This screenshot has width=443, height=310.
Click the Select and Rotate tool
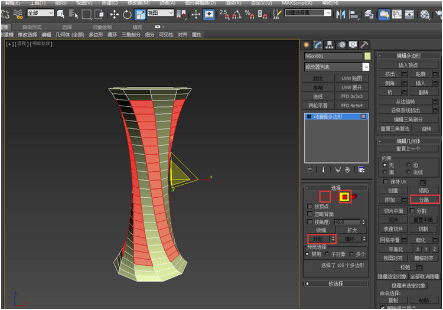(x=128, y=14)
